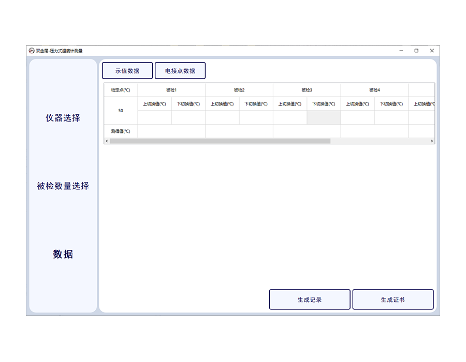Go to the 仪器选择 step in sidebar

click(x=63, y=118)
